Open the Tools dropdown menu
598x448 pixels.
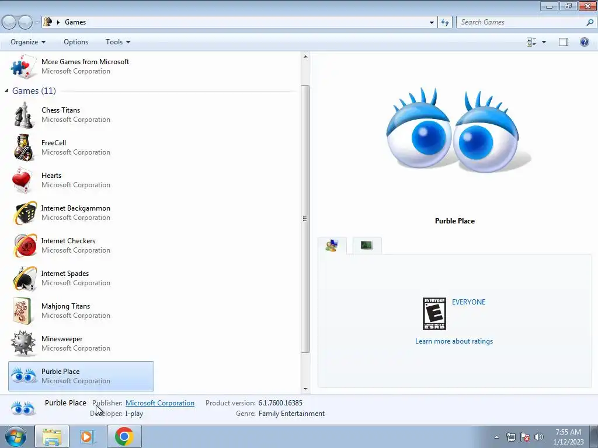click(118, 42)
